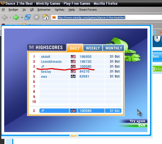Switch to MONTHLY highscores tab
The width and height of the screenshot is (162, 144).
point(114,48)
